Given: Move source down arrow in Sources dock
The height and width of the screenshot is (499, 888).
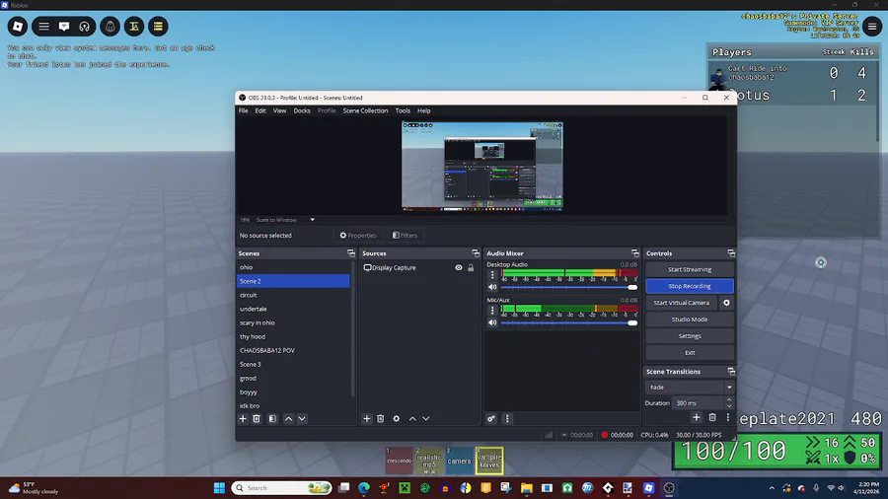Looking at the screenshot, I should (x=426, y=419).
